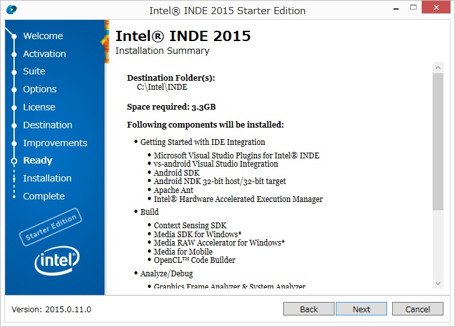Select the Options step
This screenshot has height=327, width=455.
40,89
